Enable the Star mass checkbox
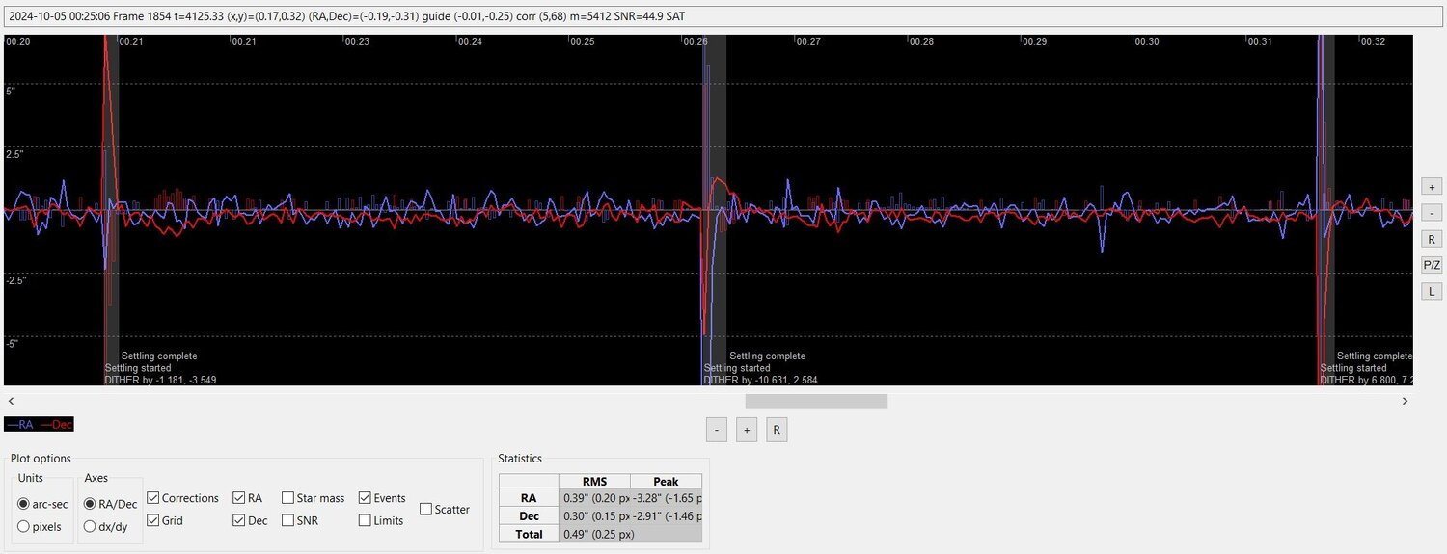This screenshot has width=1447, height=554. 314,498
